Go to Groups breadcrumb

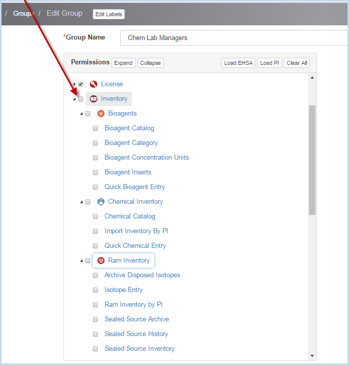tap(23, 14)
